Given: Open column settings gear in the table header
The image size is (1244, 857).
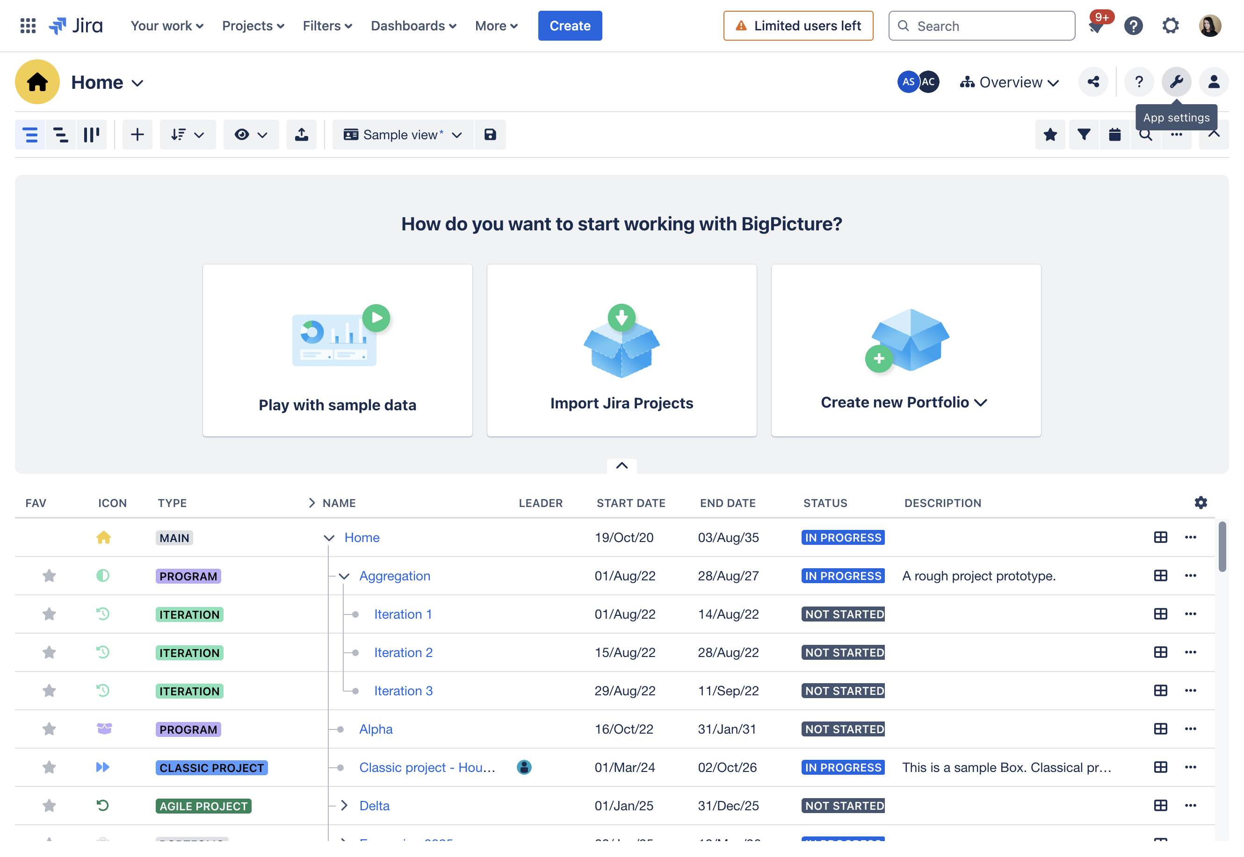Looking at the screenshot, I should point(1201,503).
